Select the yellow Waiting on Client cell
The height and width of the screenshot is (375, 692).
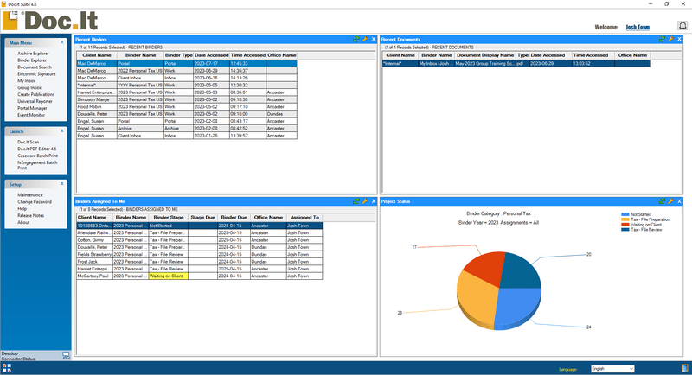[x=168, y=276]
